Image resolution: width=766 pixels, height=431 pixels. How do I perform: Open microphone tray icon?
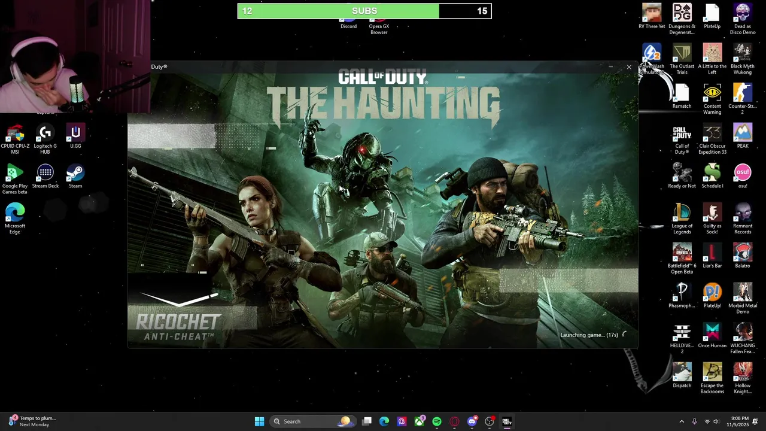(694, 421)
